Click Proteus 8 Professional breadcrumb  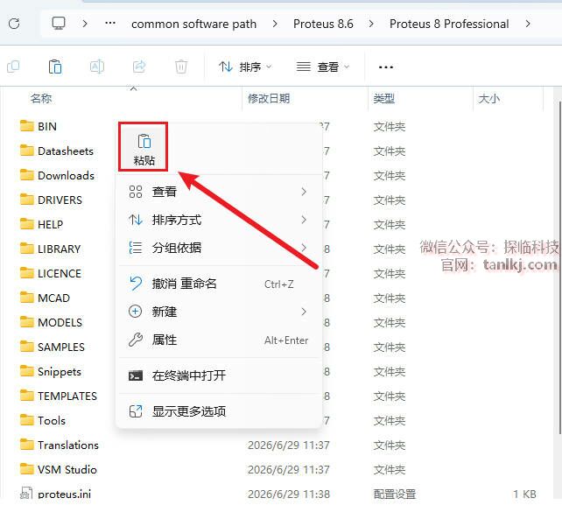[x=449, y=24]
